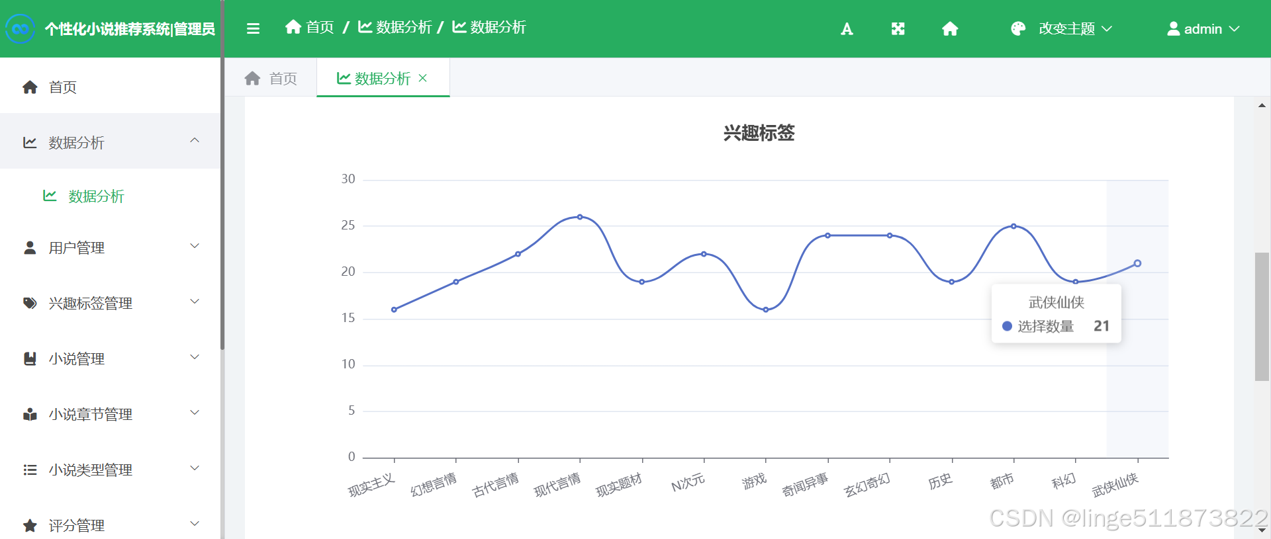Expand 小说管理 menu chevron

click(x=195, y=357)
